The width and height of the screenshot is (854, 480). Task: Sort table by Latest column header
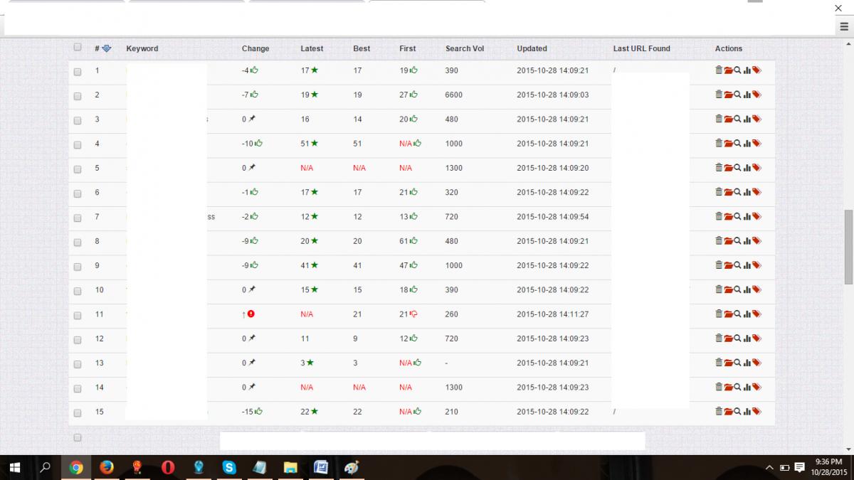(312, 48)
